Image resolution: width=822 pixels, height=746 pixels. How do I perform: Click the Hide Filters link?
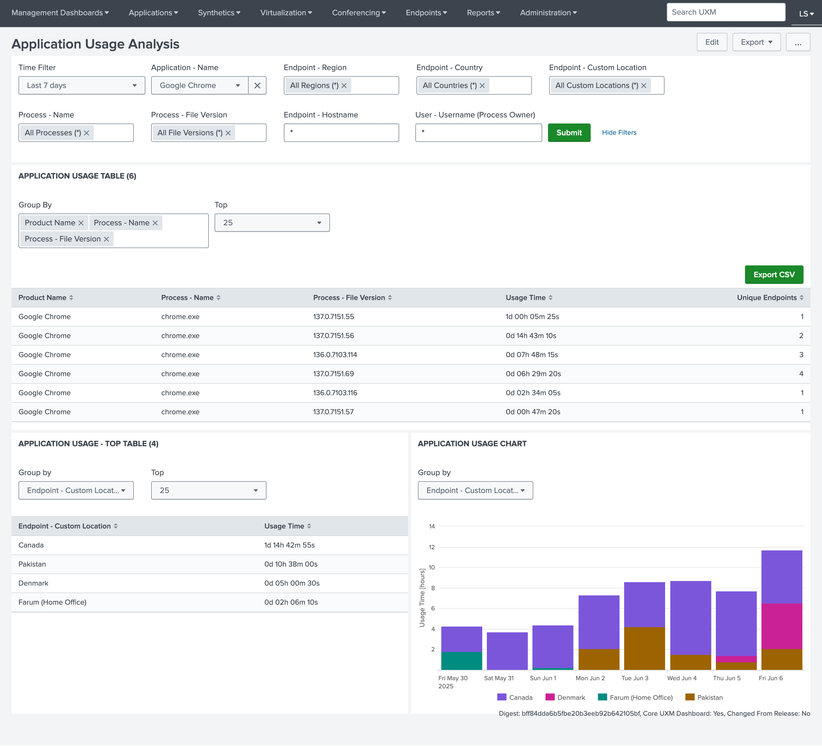(x=619, y=133)
